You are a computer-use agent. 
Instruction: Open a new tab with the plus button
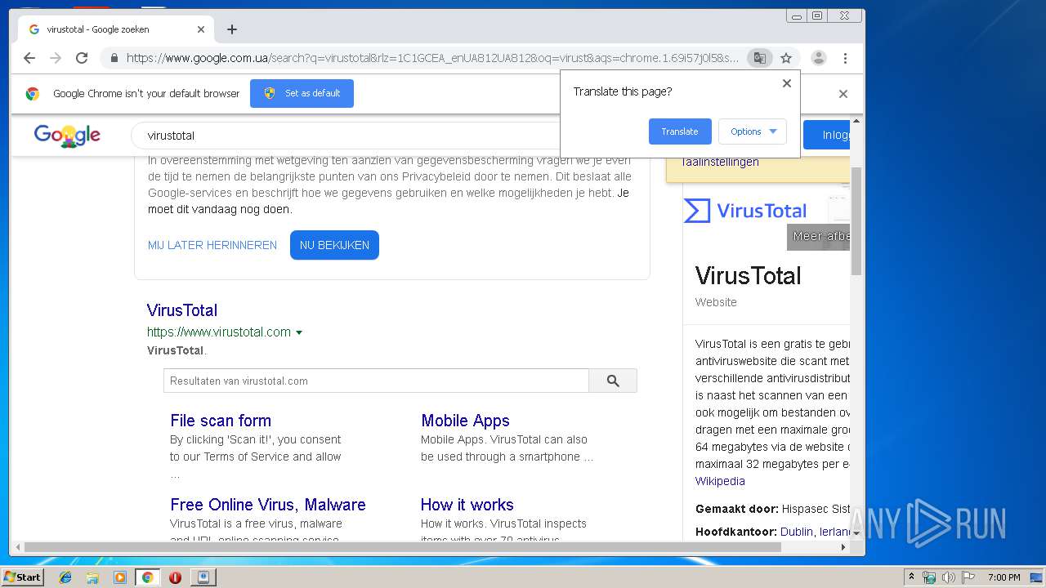click(232, 29)
